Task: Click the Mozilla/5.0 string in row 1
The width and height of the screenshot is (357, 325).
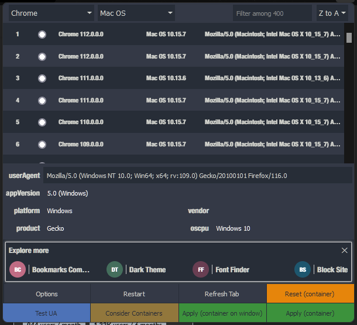Action: point(272,34)
